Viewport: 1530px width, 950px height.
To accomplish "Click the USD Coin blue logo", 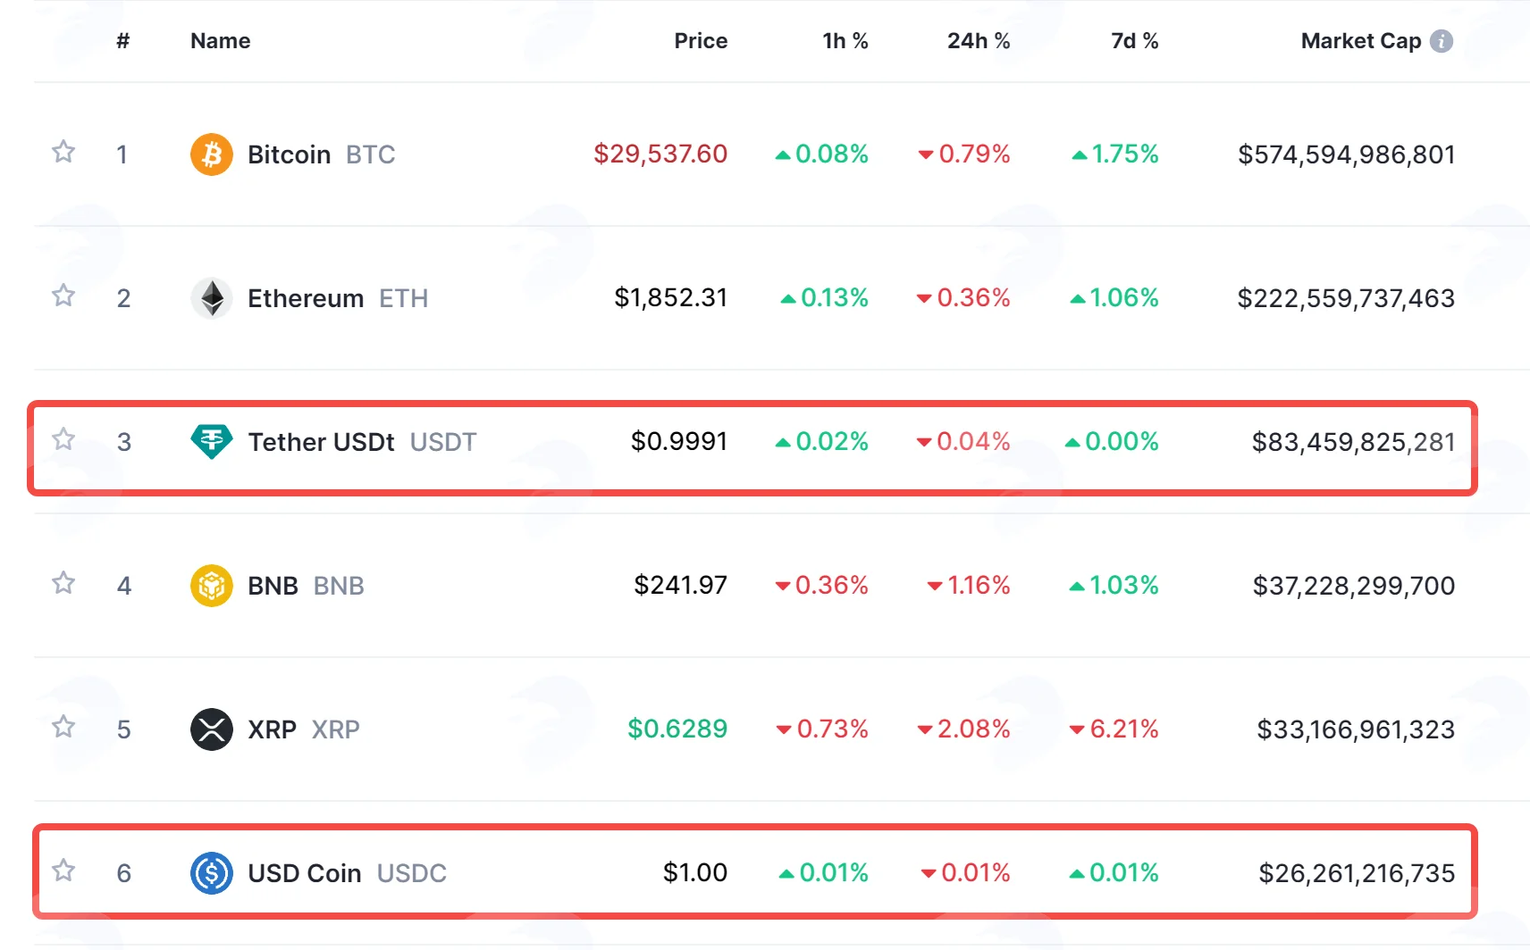I will point(212,873).
